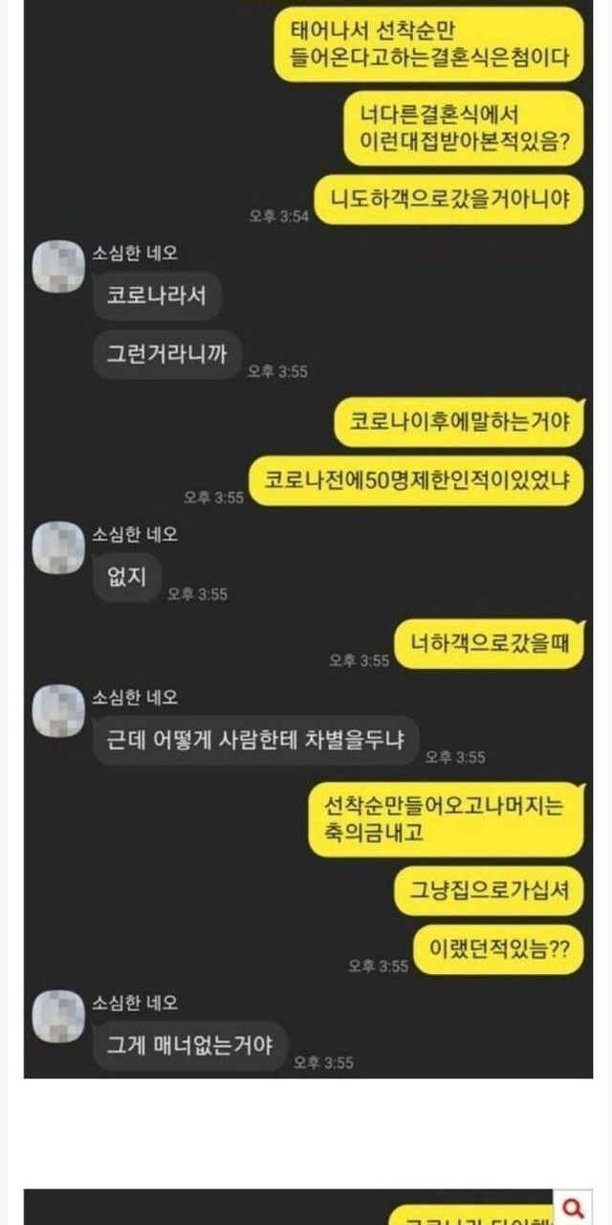This screenshot has height=1225, width=612.
Task: Click the gray message 그런거라니까
Action: coord(167,355)
